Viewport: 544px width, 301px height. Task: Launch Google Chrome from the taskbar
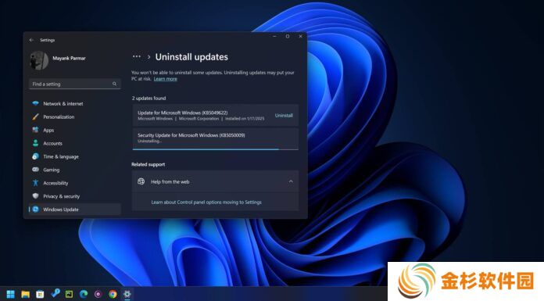click(x=113, y=294)
